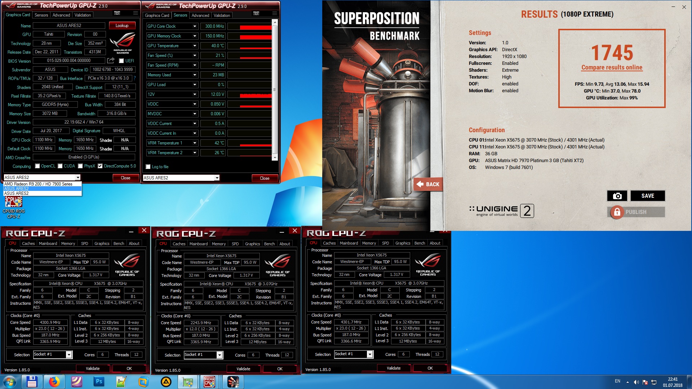Screen dimensions: 692x389
Task: Expand the Fan Speed (%) sensor dropdown
Action: [195, 55]
